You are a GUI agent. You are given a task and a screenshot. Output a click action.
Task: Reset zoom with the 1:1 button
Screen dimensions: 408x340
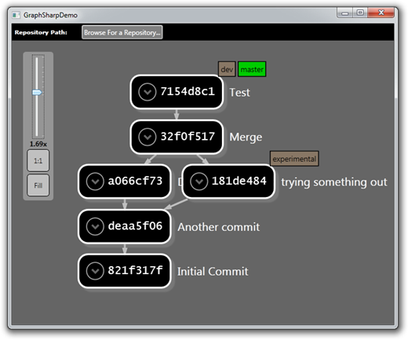point(38,160)
